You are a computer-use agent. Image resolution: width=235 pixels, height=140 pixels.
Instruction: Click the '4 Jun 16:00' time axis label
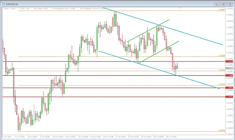point(20,137)
